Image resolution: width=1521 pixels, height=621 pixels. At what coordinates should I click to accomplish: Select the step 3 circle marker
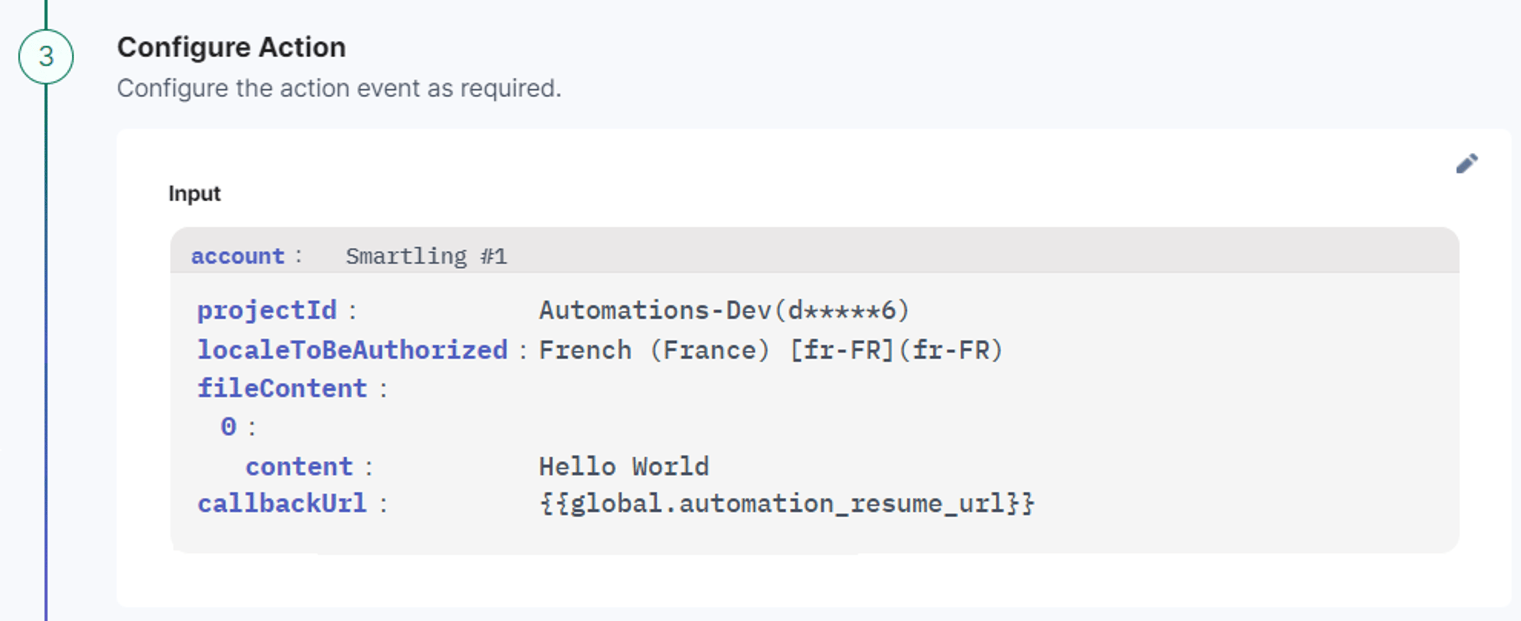point(46,57)
